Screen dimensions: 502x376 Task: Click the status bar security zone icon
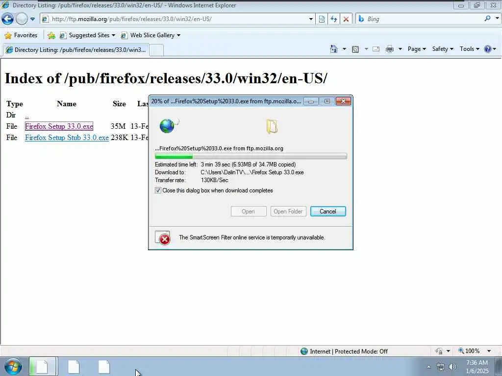click(304, 352)
